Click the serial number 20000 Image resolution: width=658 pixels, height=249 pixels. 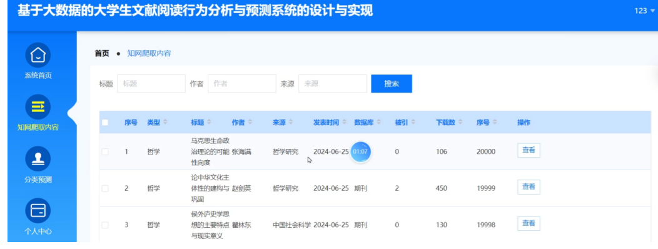[x=486, y=152]
